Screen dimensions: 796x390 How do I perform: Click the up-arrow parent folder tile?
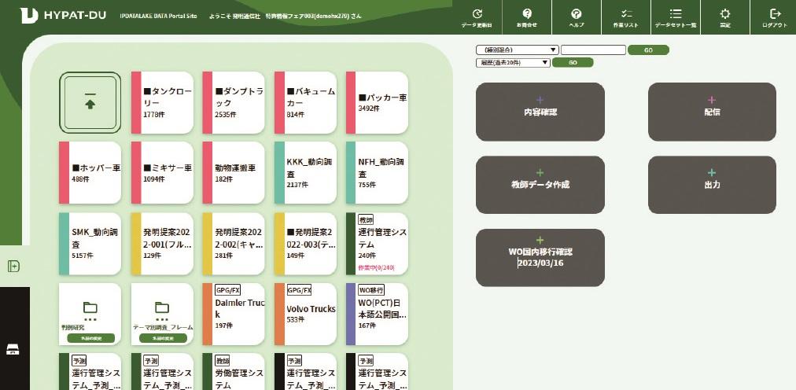[90, 102]
